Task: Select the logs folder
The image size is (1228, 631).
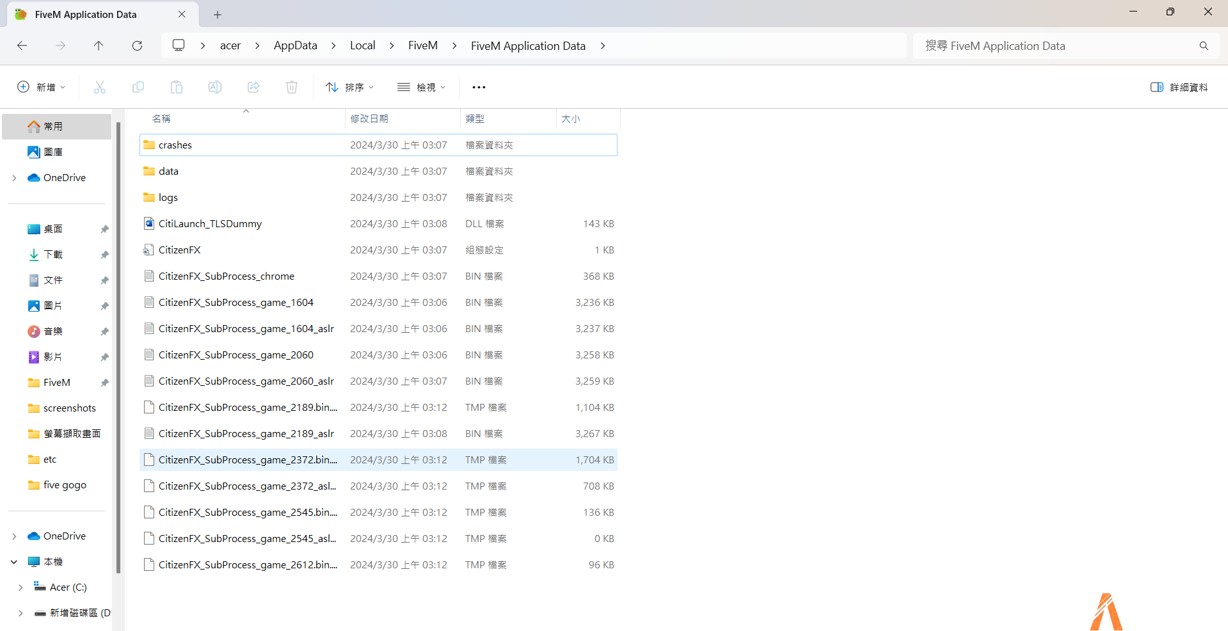Action: pos(378,198)
